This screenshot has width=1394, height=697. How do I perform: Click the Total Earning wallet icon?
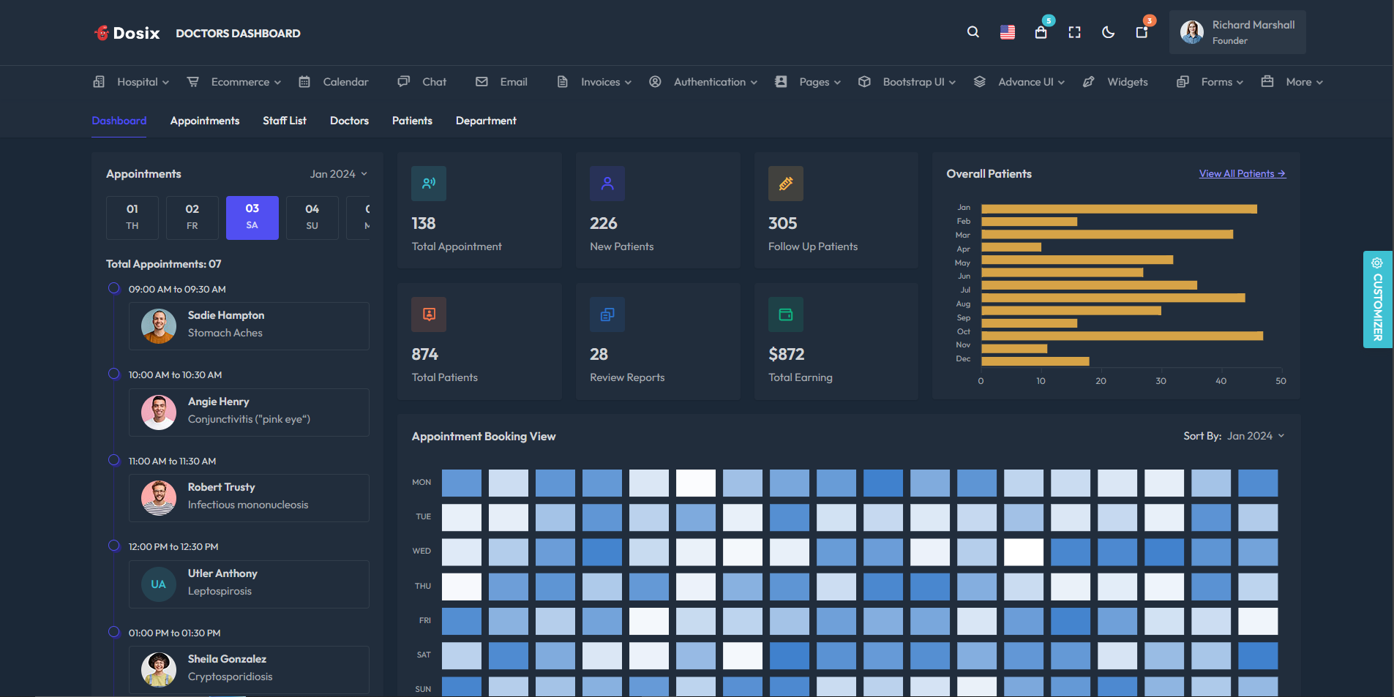point(786,314)
